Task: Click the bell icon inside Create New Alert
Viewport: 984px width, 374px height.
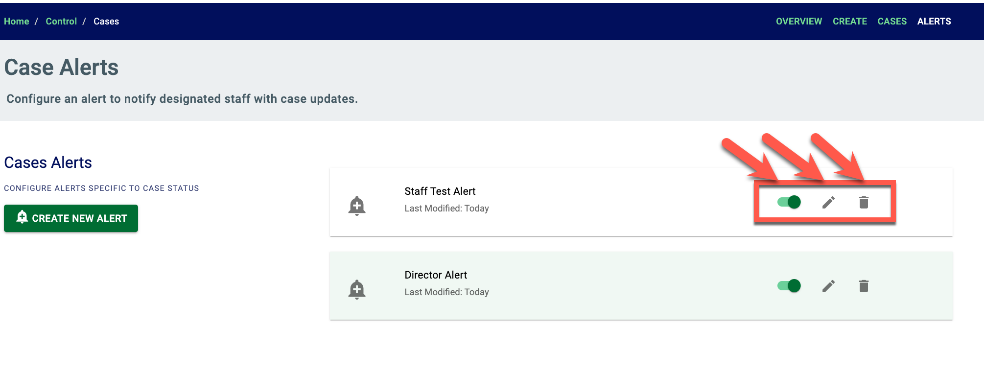Action: pos(22,217)
